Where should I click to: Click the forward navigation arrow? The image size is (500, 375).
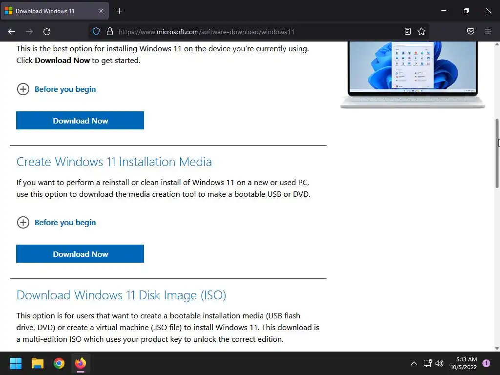[29, 32]
